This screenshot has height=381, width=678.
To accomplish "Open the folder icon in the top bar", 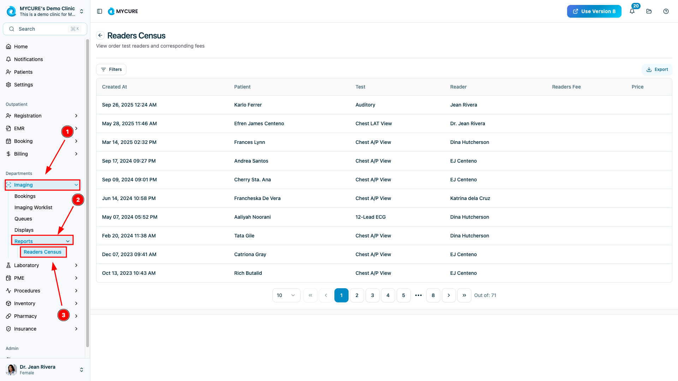I will point(649,11).
